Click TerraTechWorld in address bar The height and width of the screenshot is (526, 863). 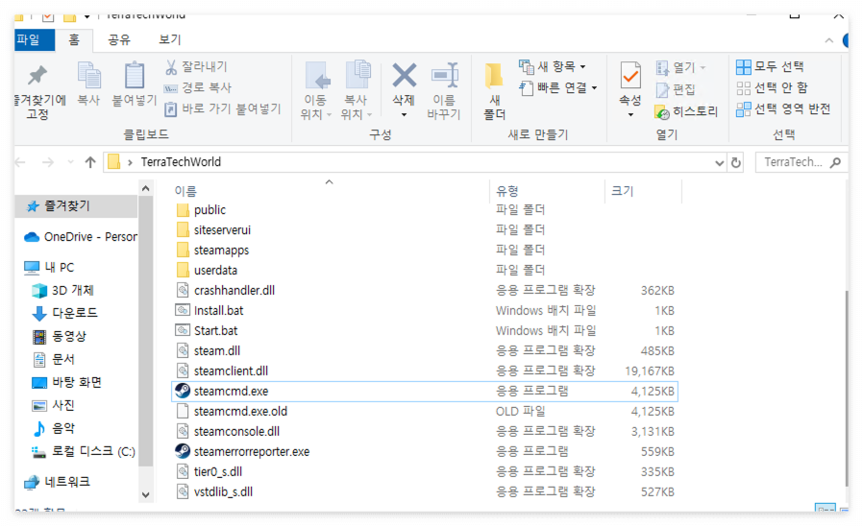point(181,162)
